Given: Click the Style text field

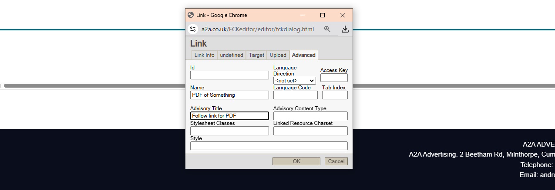Looking at the screenshot, I should [x=269, y=146].
